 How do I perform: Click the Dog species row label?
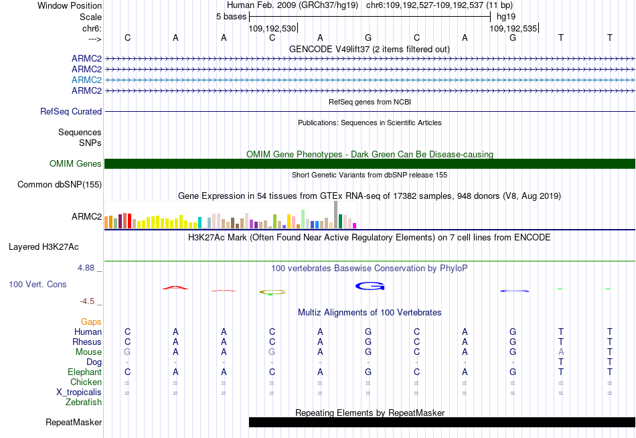(94, 362)
